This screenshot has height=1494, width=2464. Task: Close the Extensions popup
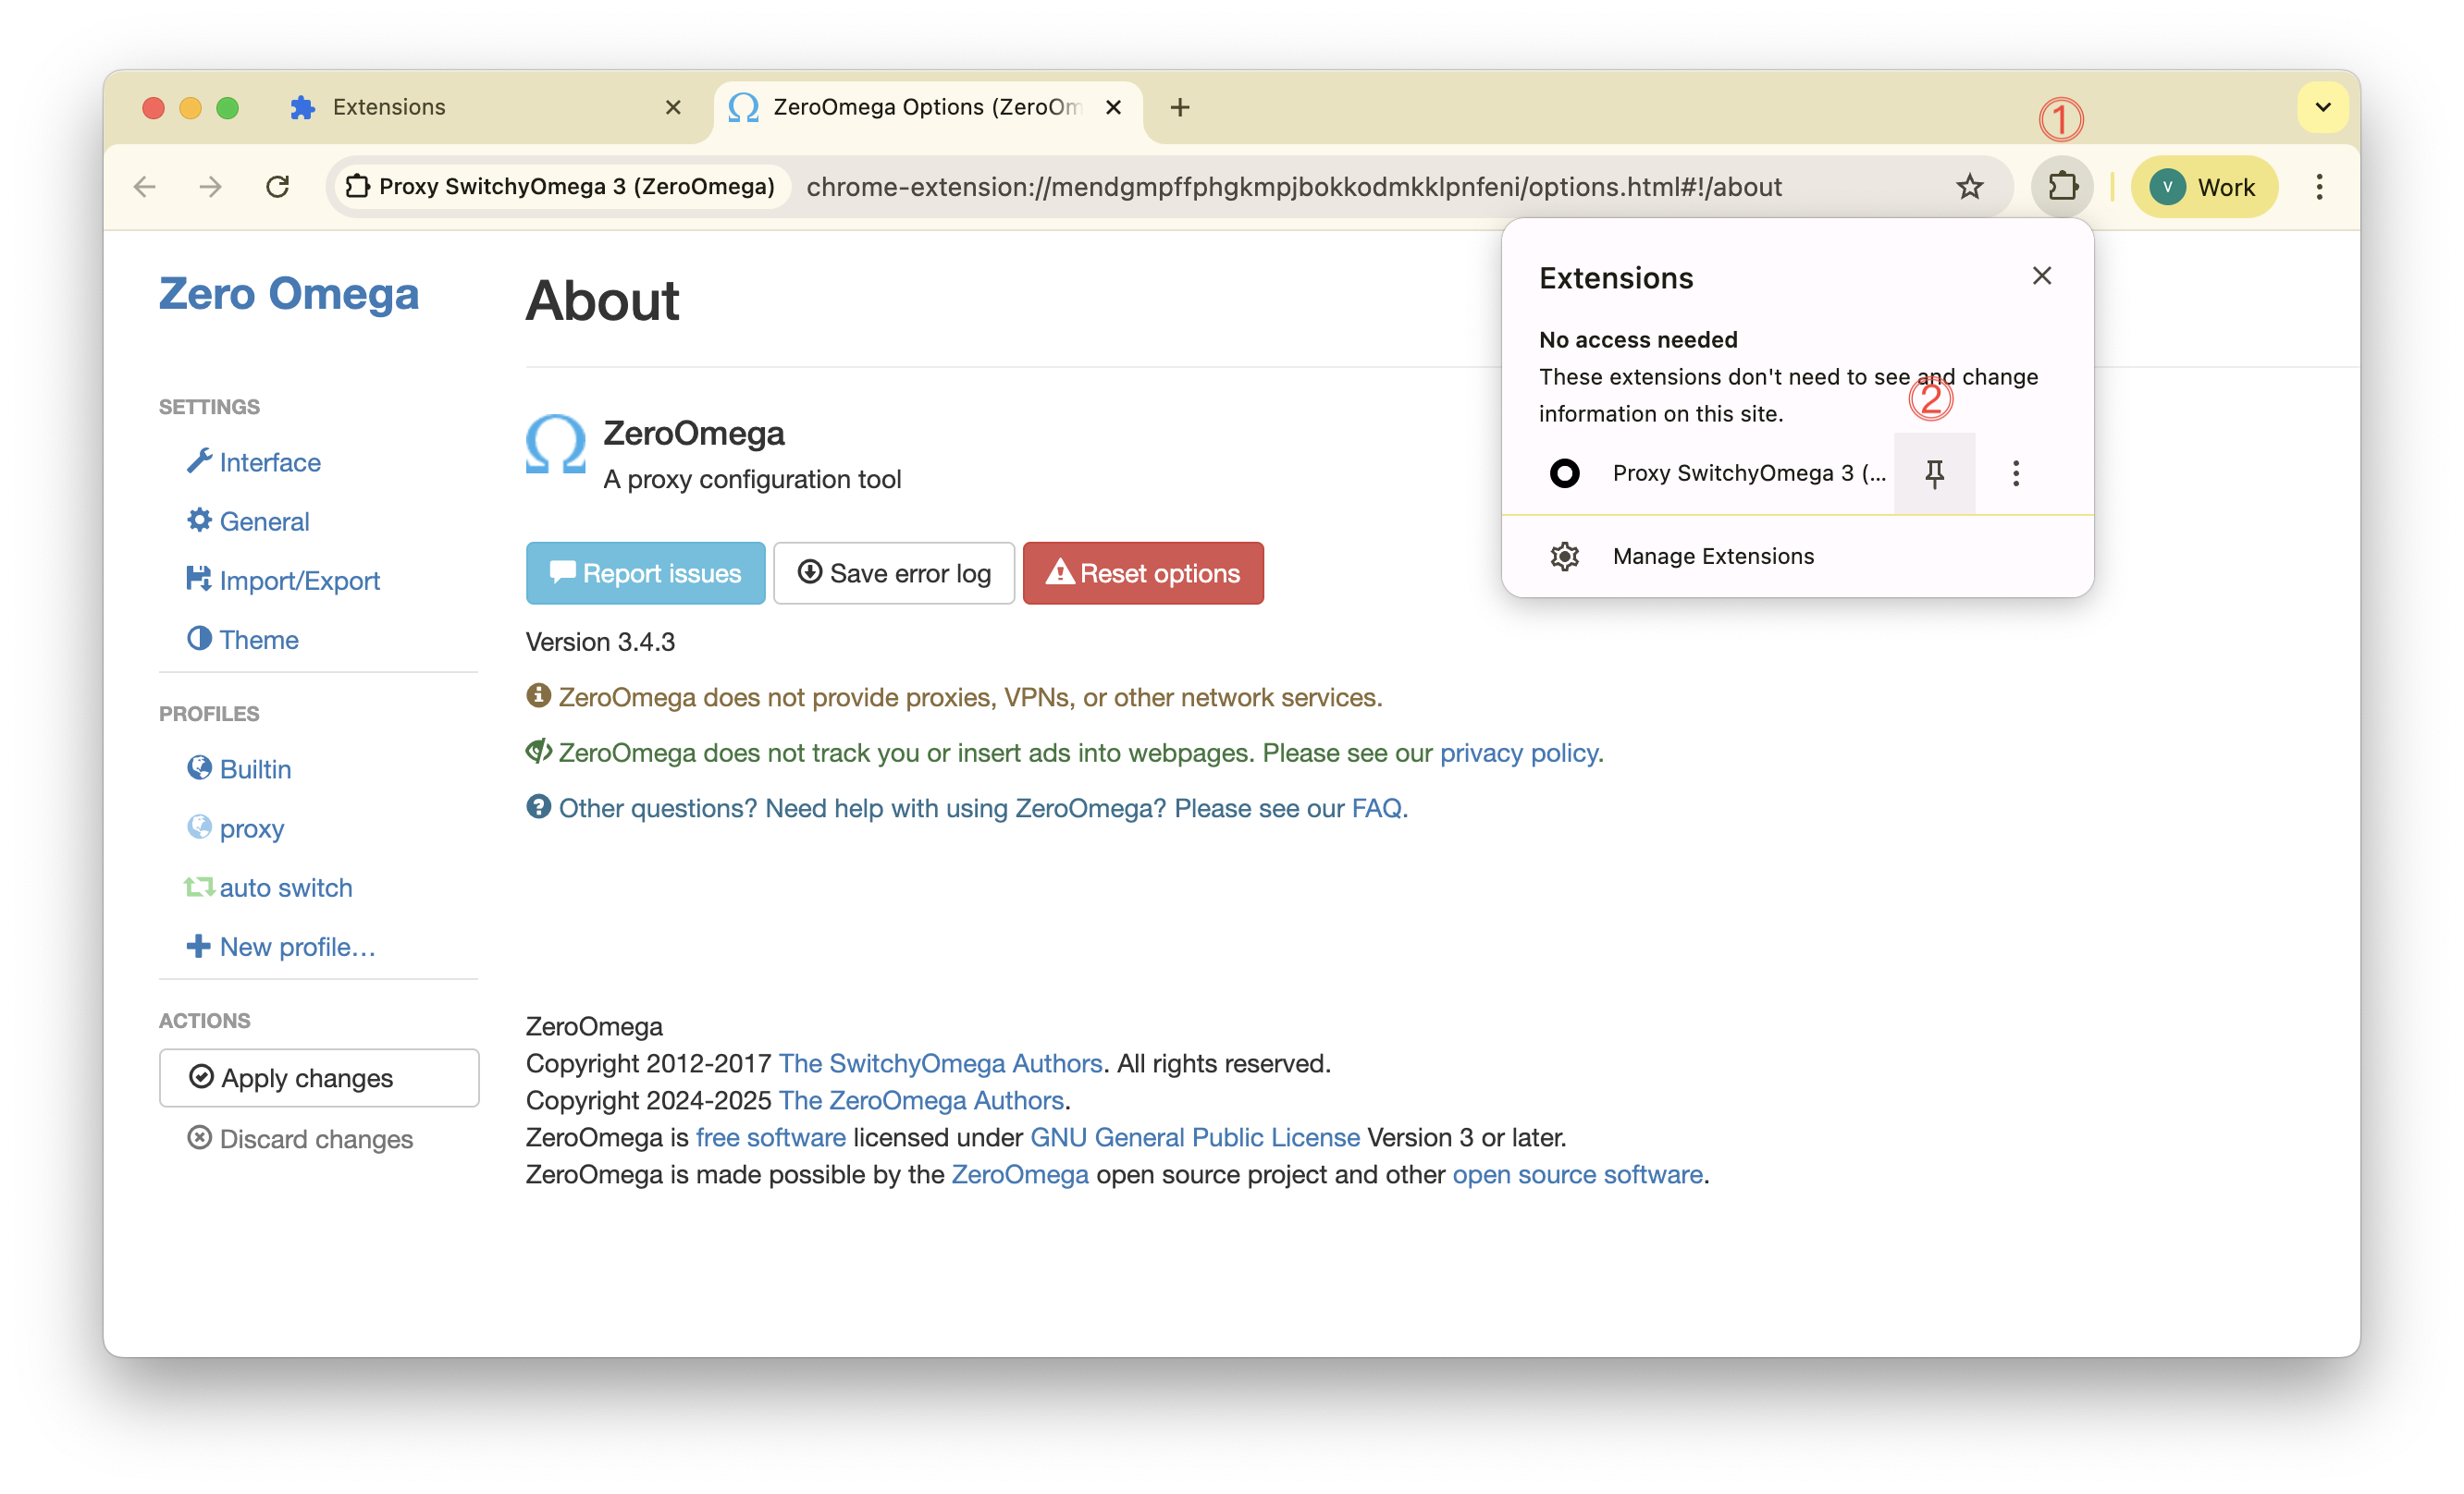(2041, 276)
